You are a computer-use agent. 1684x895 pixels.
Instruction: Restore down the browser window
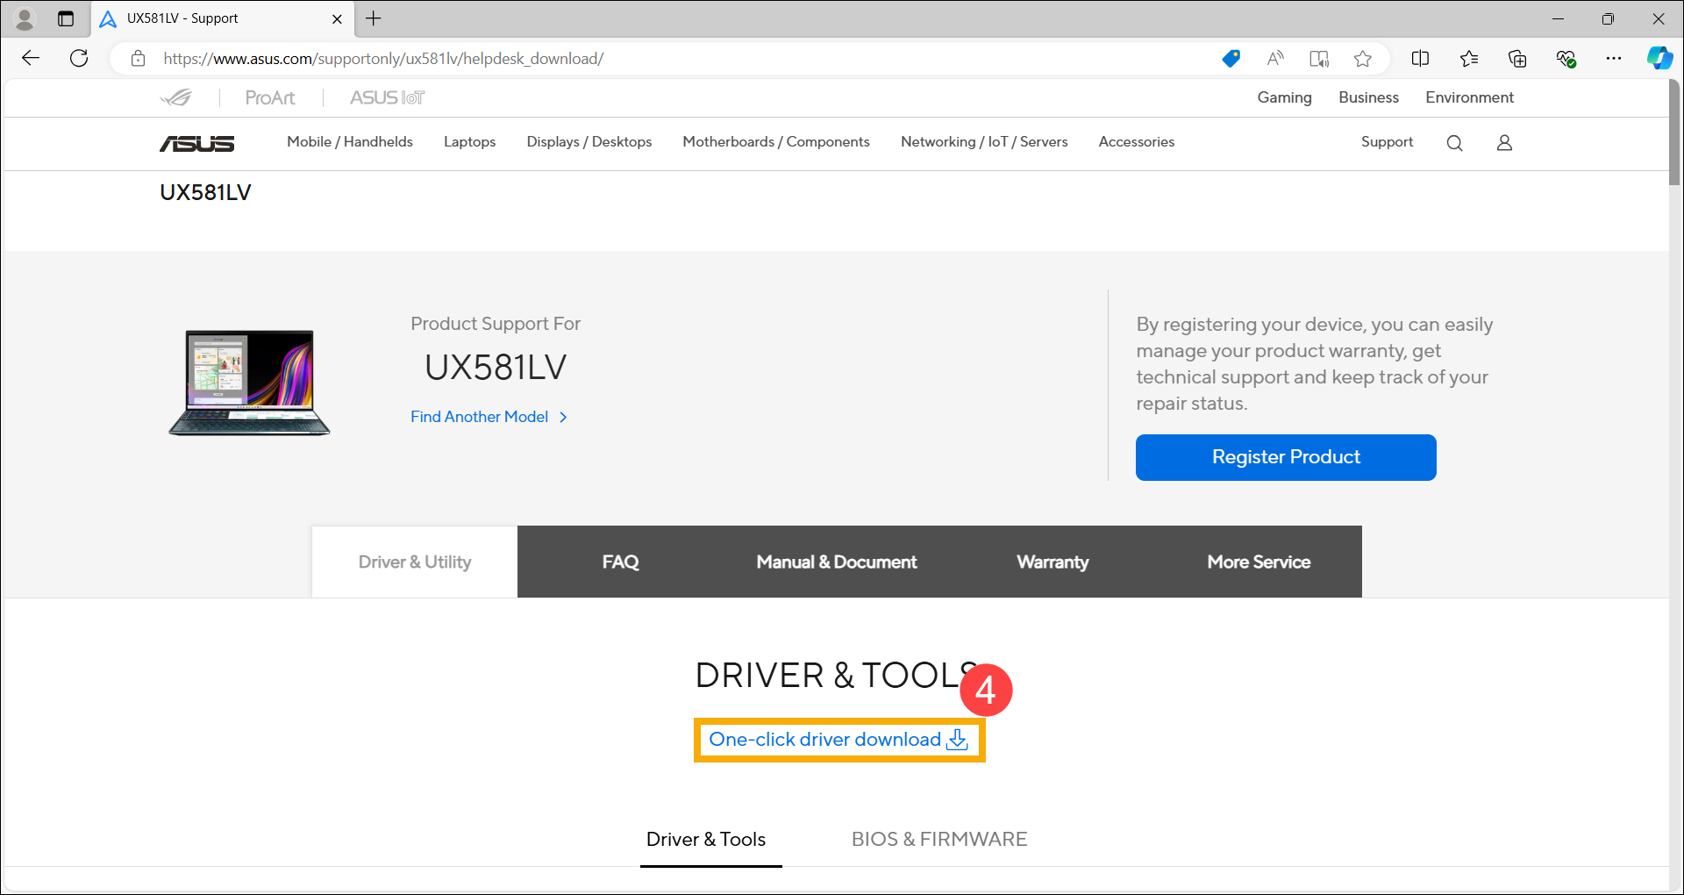[1608, 18]
